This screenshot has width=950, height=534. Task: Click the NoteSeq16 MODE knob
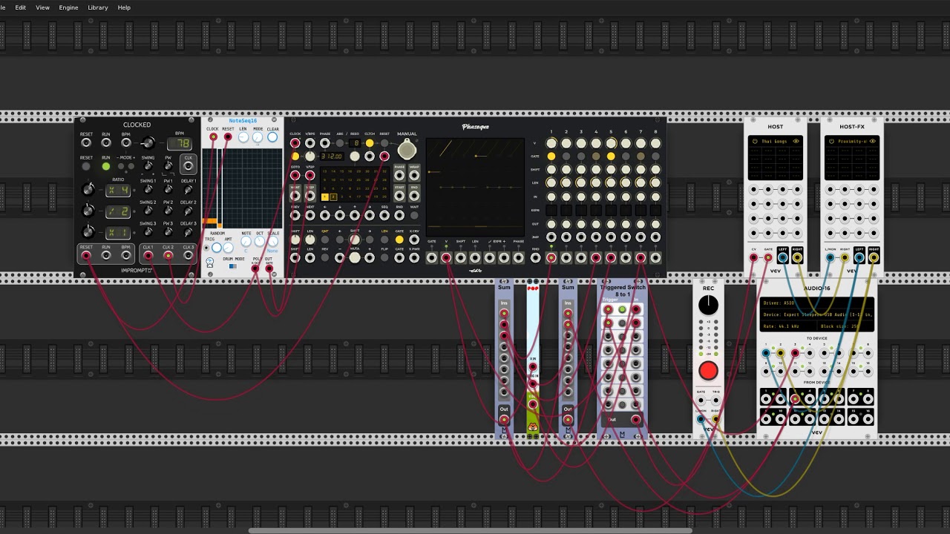258,137
